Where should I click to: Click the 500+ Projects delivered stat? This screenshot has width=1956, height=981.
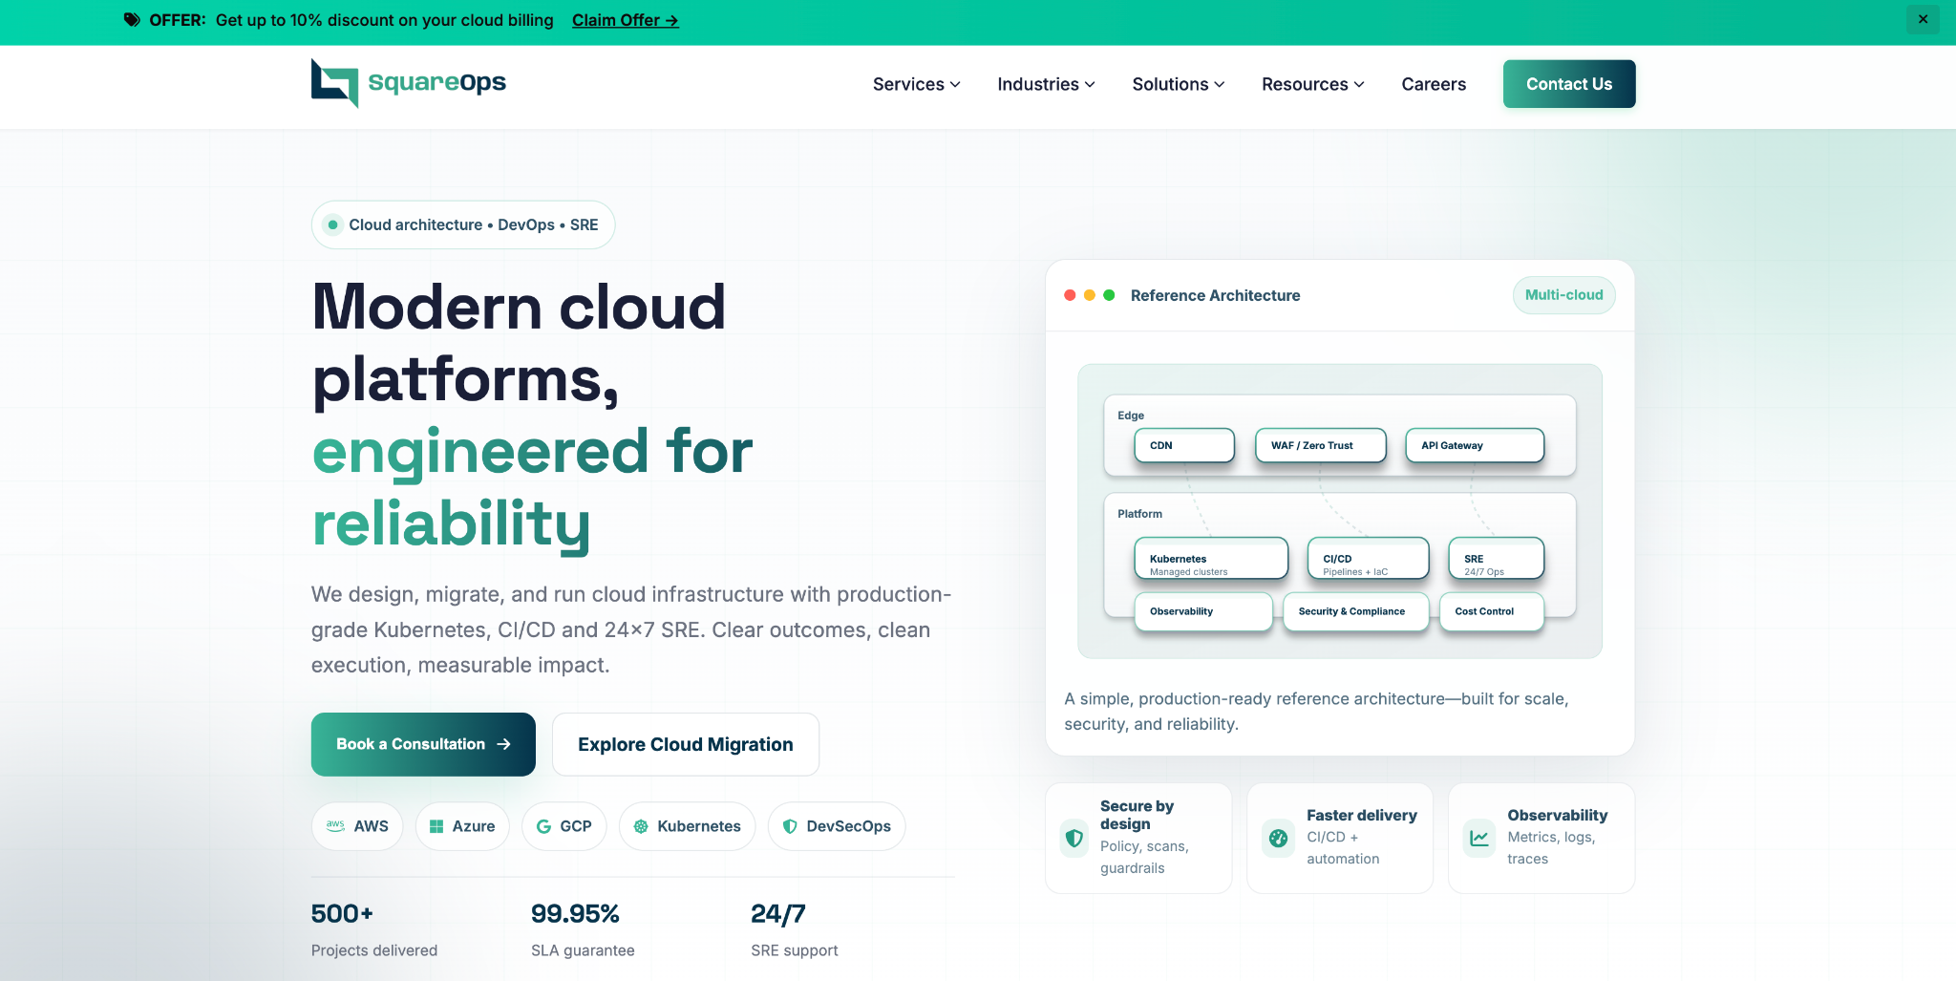tap(374, 930)
